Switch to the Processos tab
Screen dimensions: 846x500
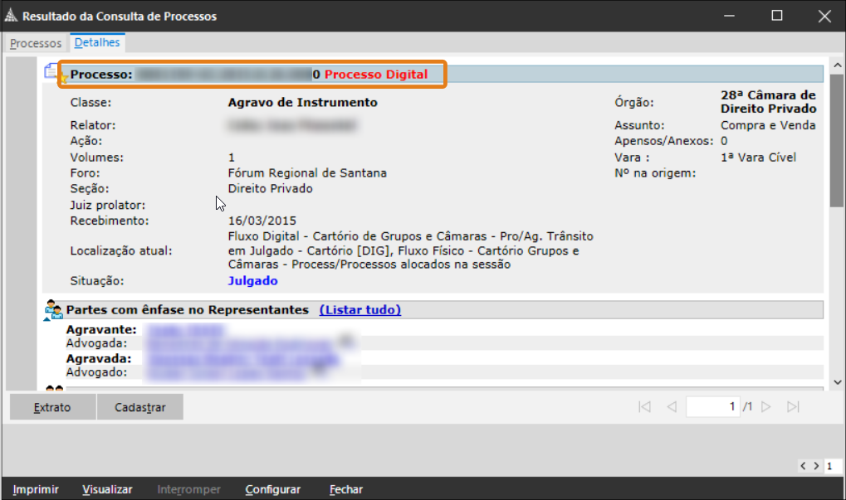36,43
